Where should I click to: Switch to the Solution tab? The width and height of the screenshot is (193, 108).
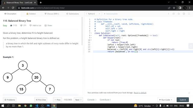click(x=31, y=14)
